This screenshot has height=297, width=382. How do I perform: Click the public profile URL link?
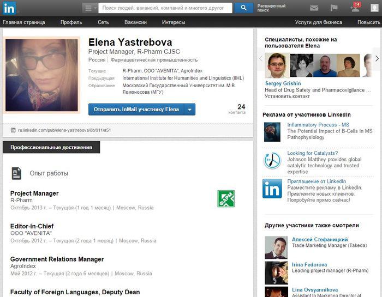coord(64,130)
